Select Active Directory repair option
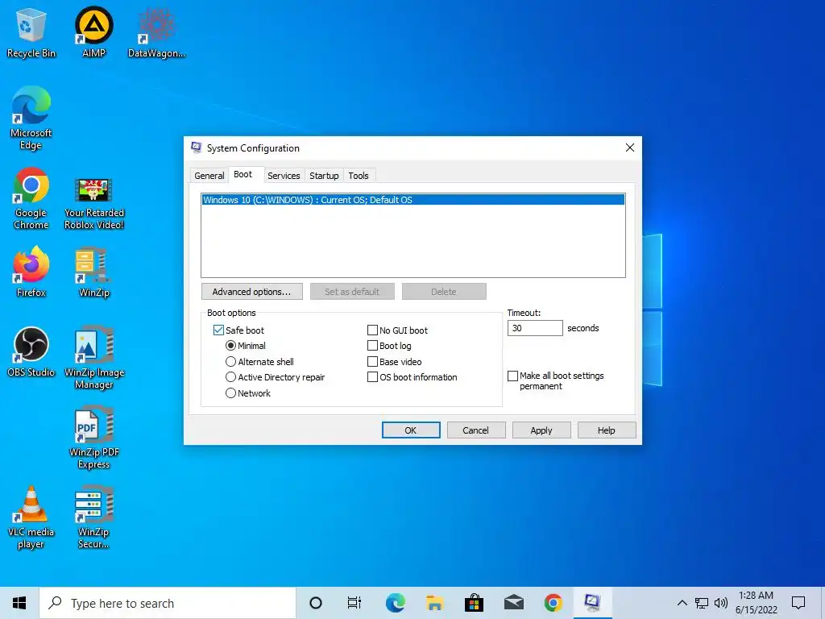This screenshot has width=825, height=619. pos(230,377)
